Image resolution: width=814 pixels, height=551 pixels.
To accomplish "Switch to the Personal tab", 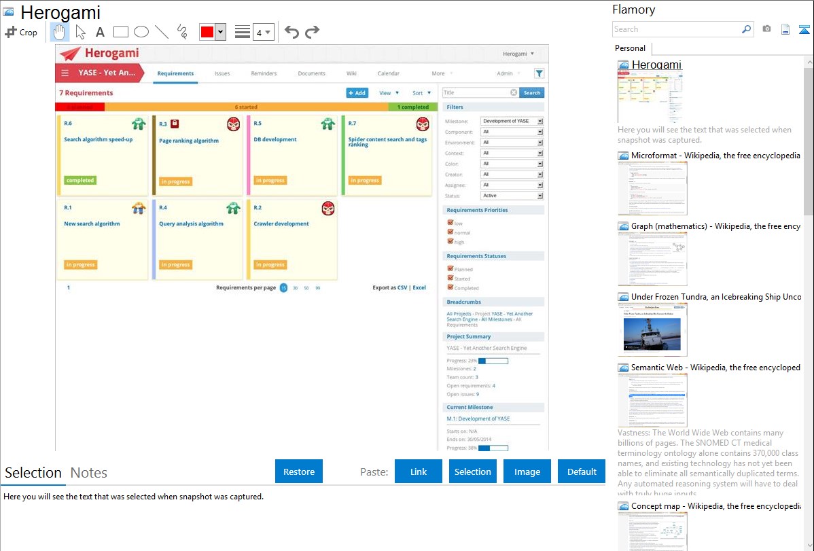I will (631, 48).
